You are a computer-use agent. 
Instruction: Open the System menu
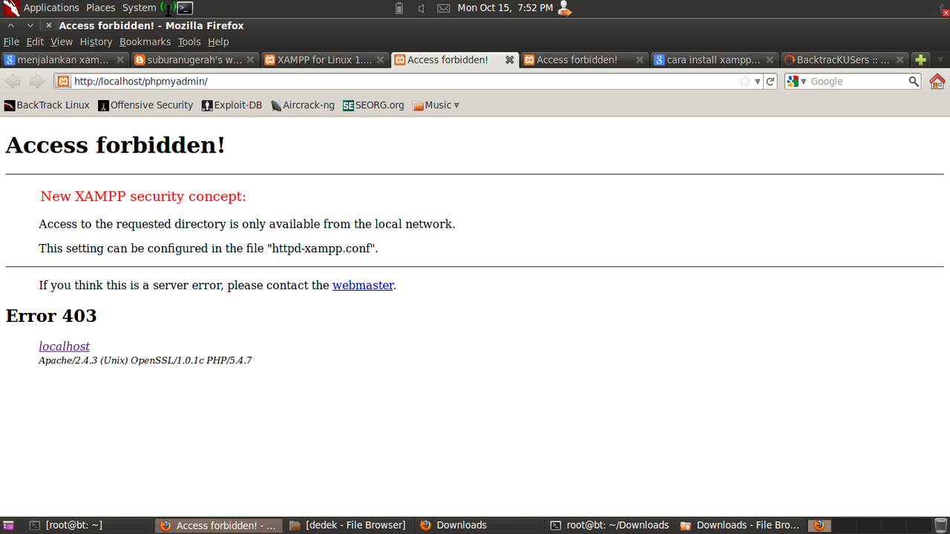[140, 8]
